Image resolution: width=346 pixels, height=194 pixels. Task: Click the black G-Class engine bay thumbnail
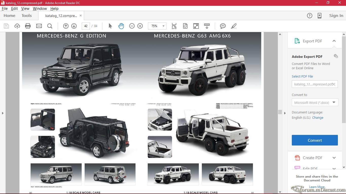43,147
